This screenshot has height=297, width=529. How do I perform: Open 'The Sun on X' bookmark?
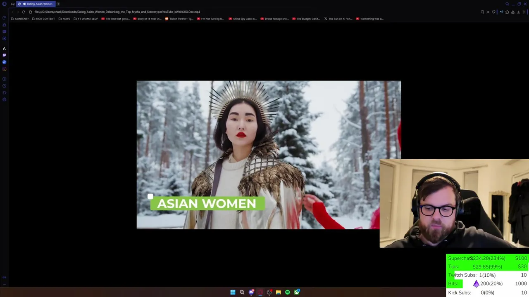[338, 19]
